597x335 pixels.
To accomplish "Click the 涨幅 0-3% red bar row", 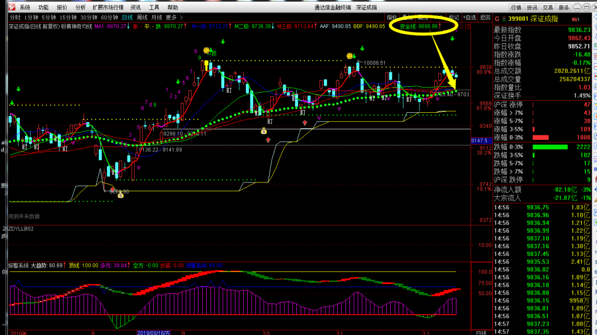I will pyautogui.click(x=542, y=138).
